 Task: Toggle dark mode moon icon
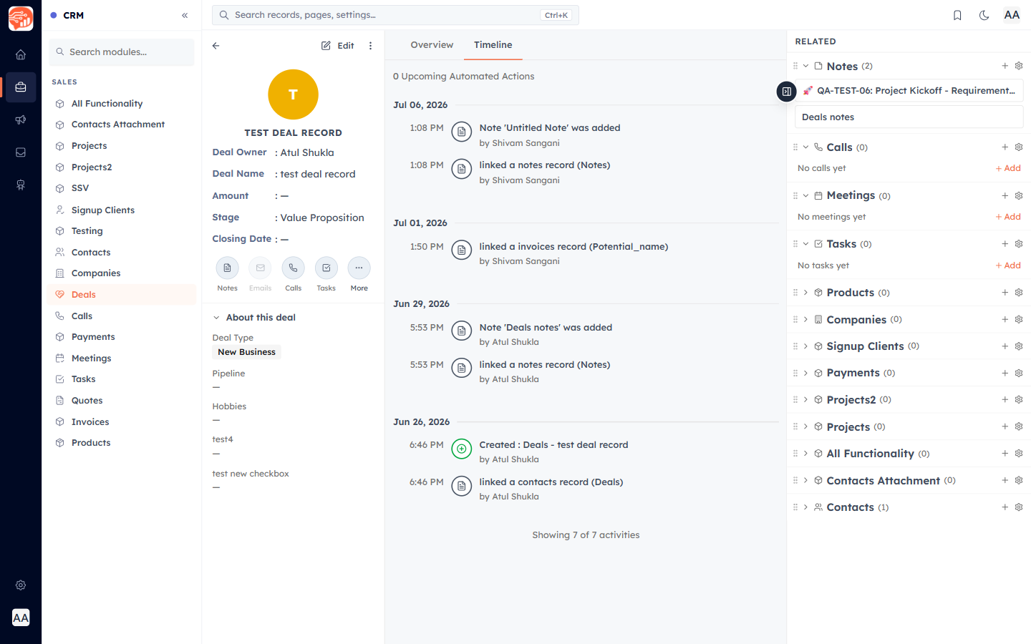tap(984, 15)
